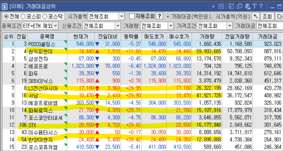Select the 코스닥 radio button
This screenshot has width=283, height=151.
52,17
